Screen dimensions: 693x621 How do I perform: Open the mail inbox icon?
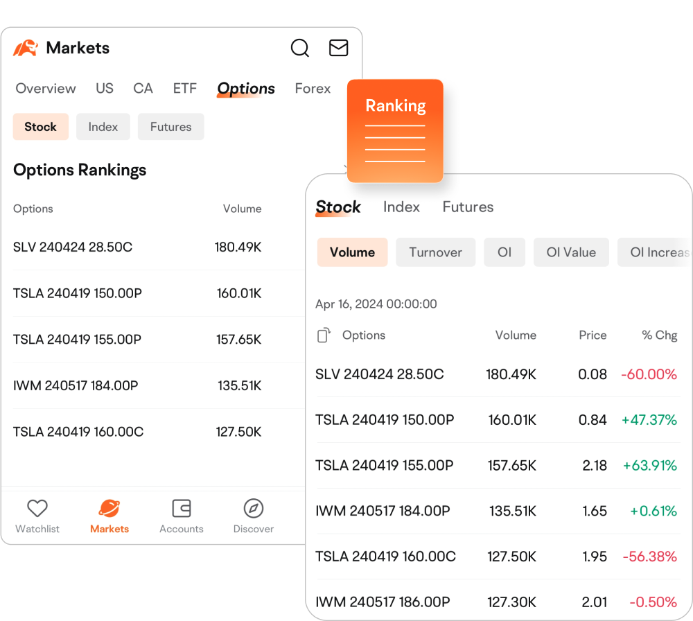[x=338, y=48]
